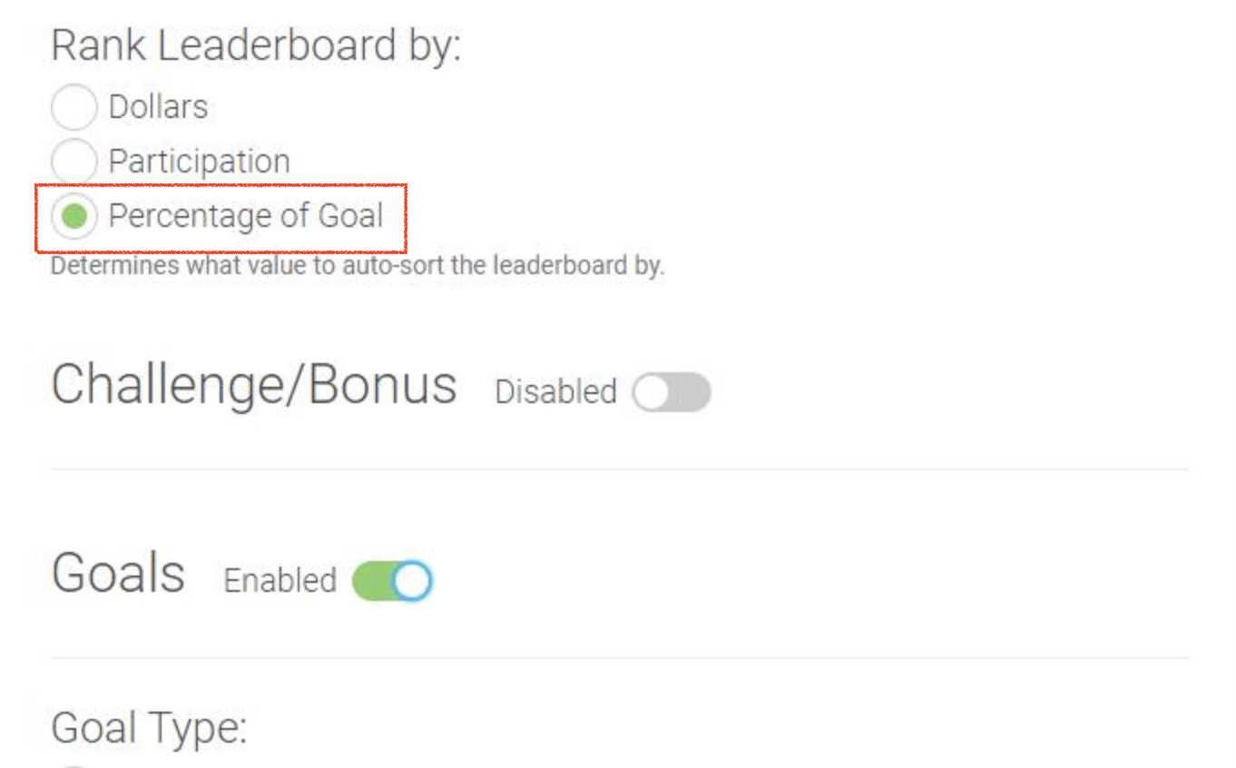The width and height of the screenshot is (1236, 768).
Task: Select the Dollars radio button
Action: point(74,108)
